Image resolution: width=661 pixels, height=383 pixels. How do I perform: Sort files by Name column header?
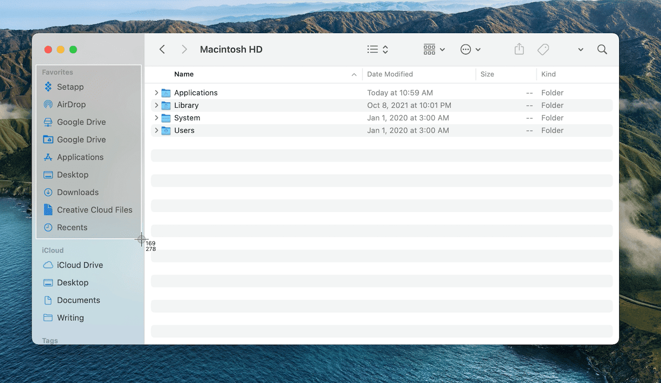[184, 75]
